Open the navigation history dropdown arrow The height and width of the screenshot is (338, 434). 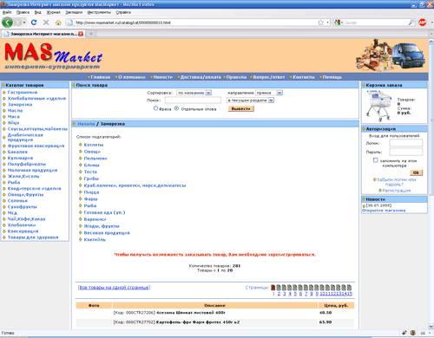(x=24, y=23)
